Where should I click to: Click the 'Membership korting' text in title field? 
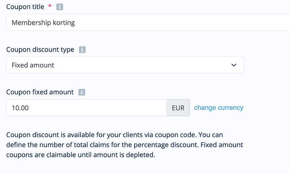coord(43,23)
